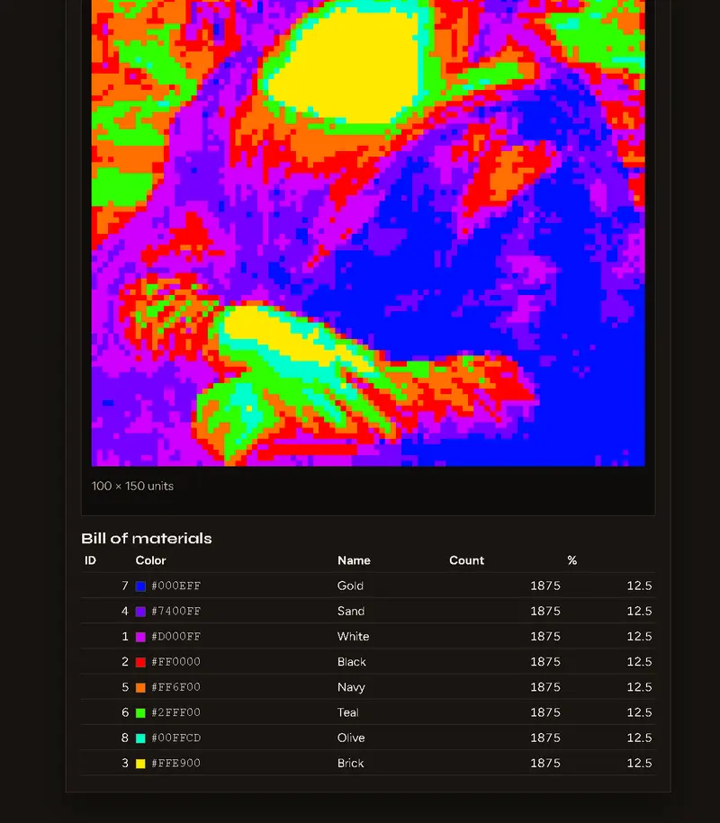Click the red swatch beside #FF0000
The width and height of the screenshot is (720, 823).
(x=140, y=662)
